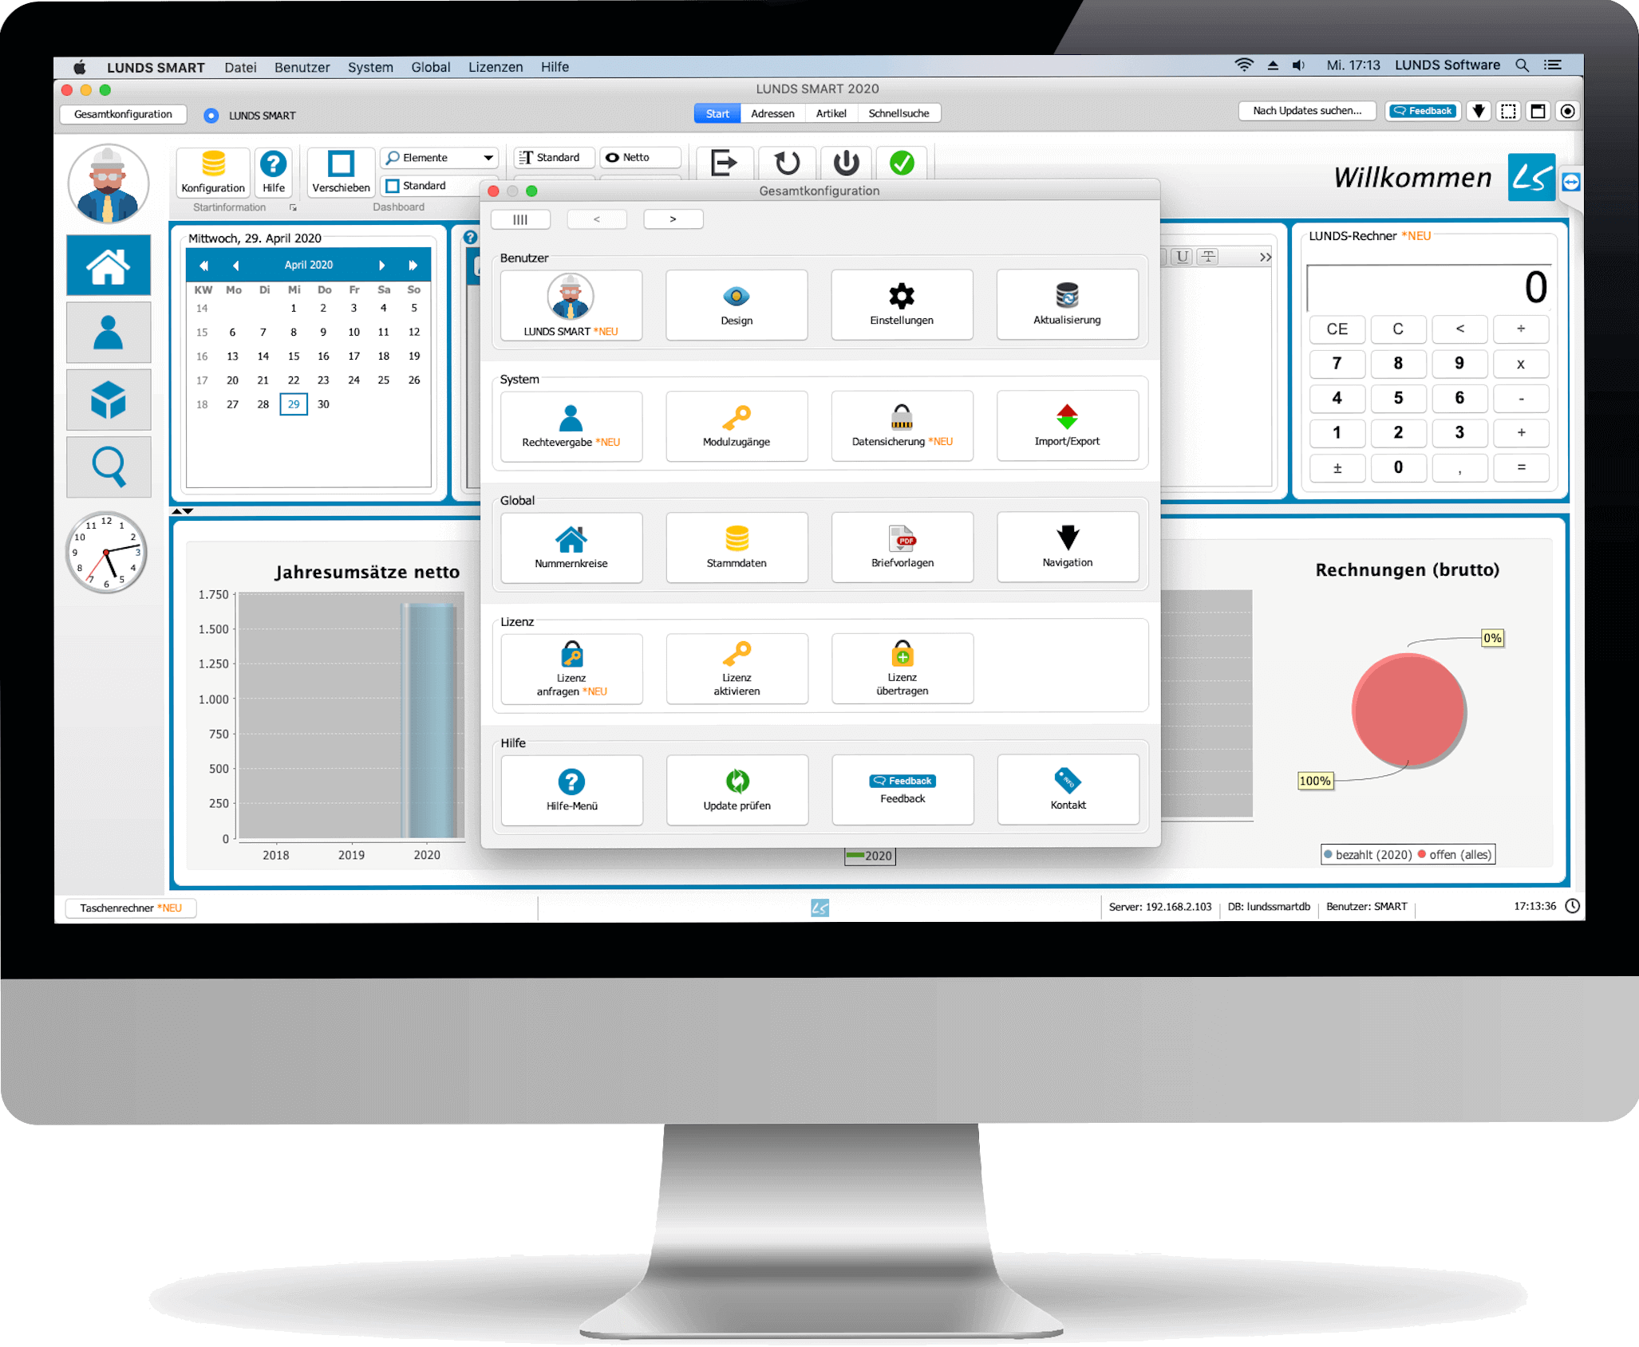This screenshot has width=1639, height=1347.
Task: Click Lizenz anfragen tile
Action: [x=571, y=668]
